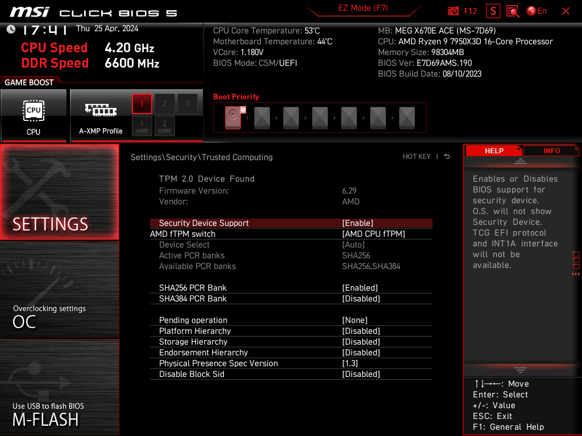Toggle the CPU Game Boost button
The image size is (582, 436).
pos(34,116)
